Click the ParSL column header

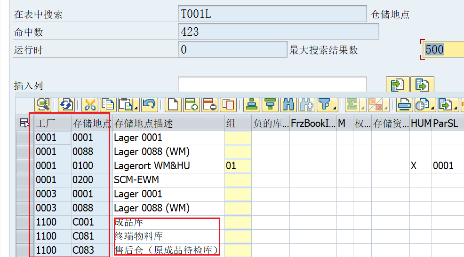pyautogui.click(x=447, y=123)
